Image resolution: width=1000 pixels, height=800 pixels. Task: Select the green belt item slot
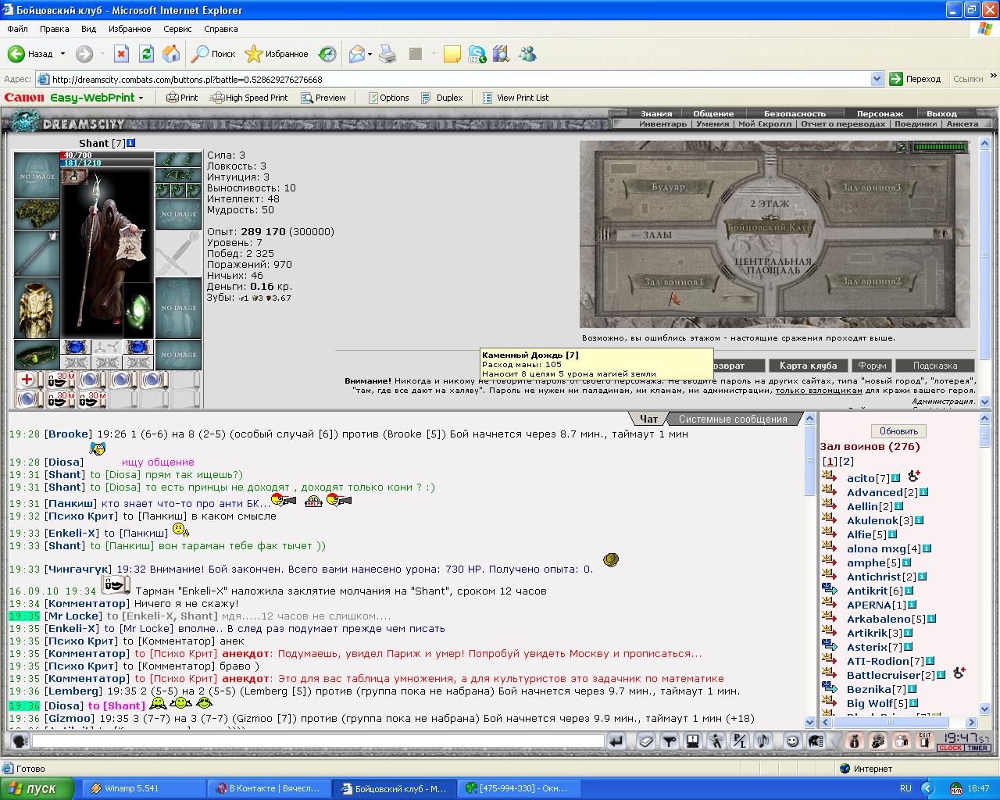[x=36, y=355]
